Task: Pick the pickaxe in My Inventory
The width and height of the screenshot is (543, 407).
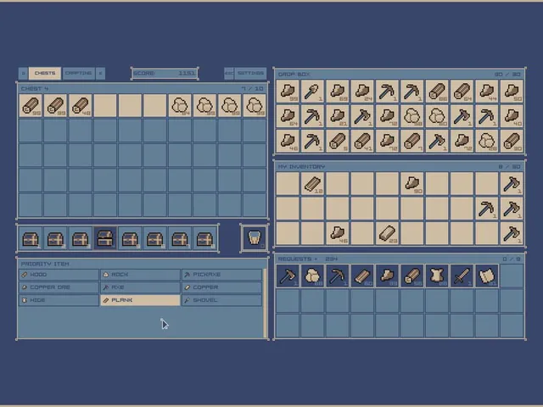Action: click(487, 209)
